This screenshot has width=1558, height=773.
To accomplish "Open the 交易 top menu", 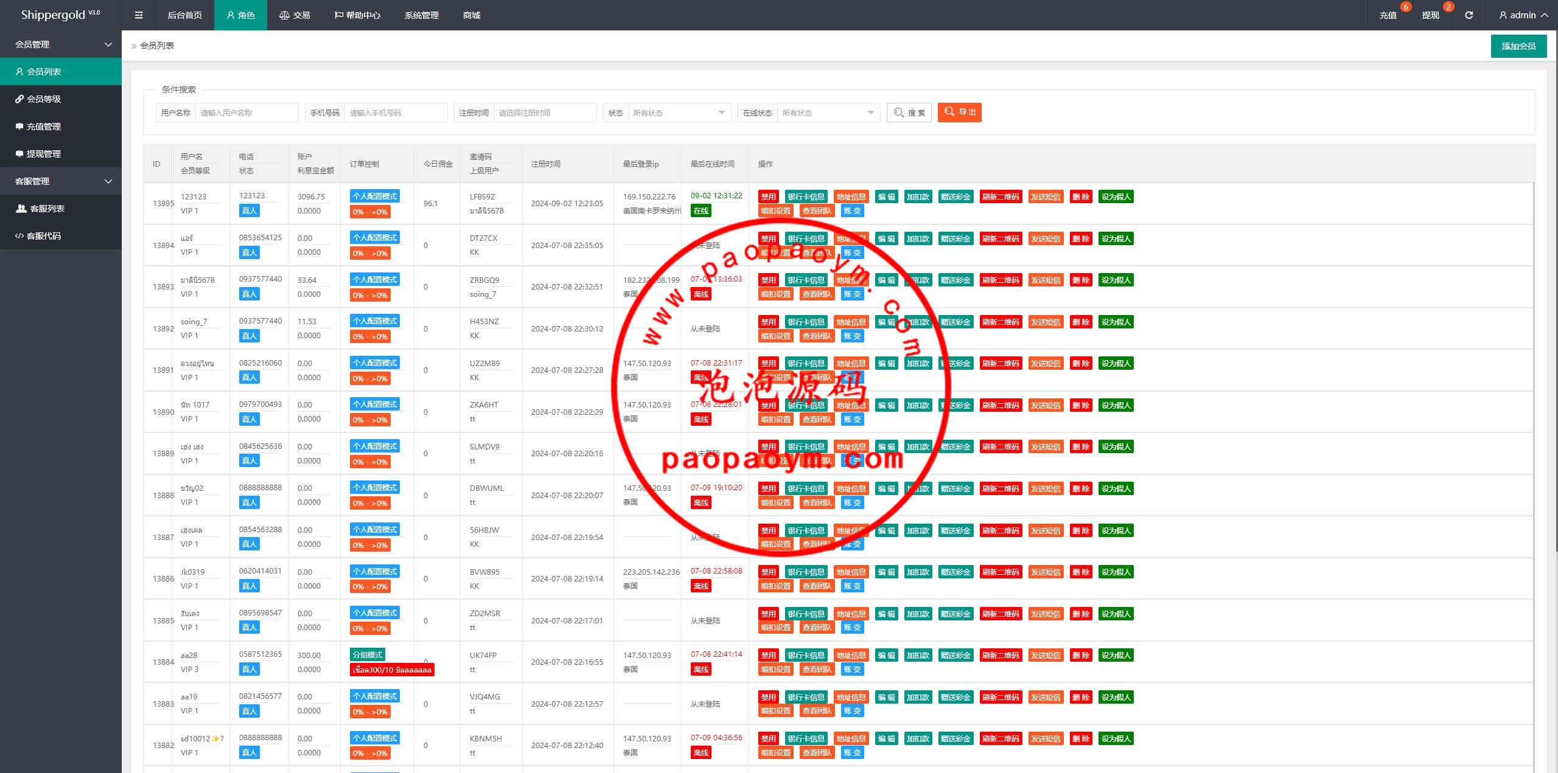I will 295,15.
